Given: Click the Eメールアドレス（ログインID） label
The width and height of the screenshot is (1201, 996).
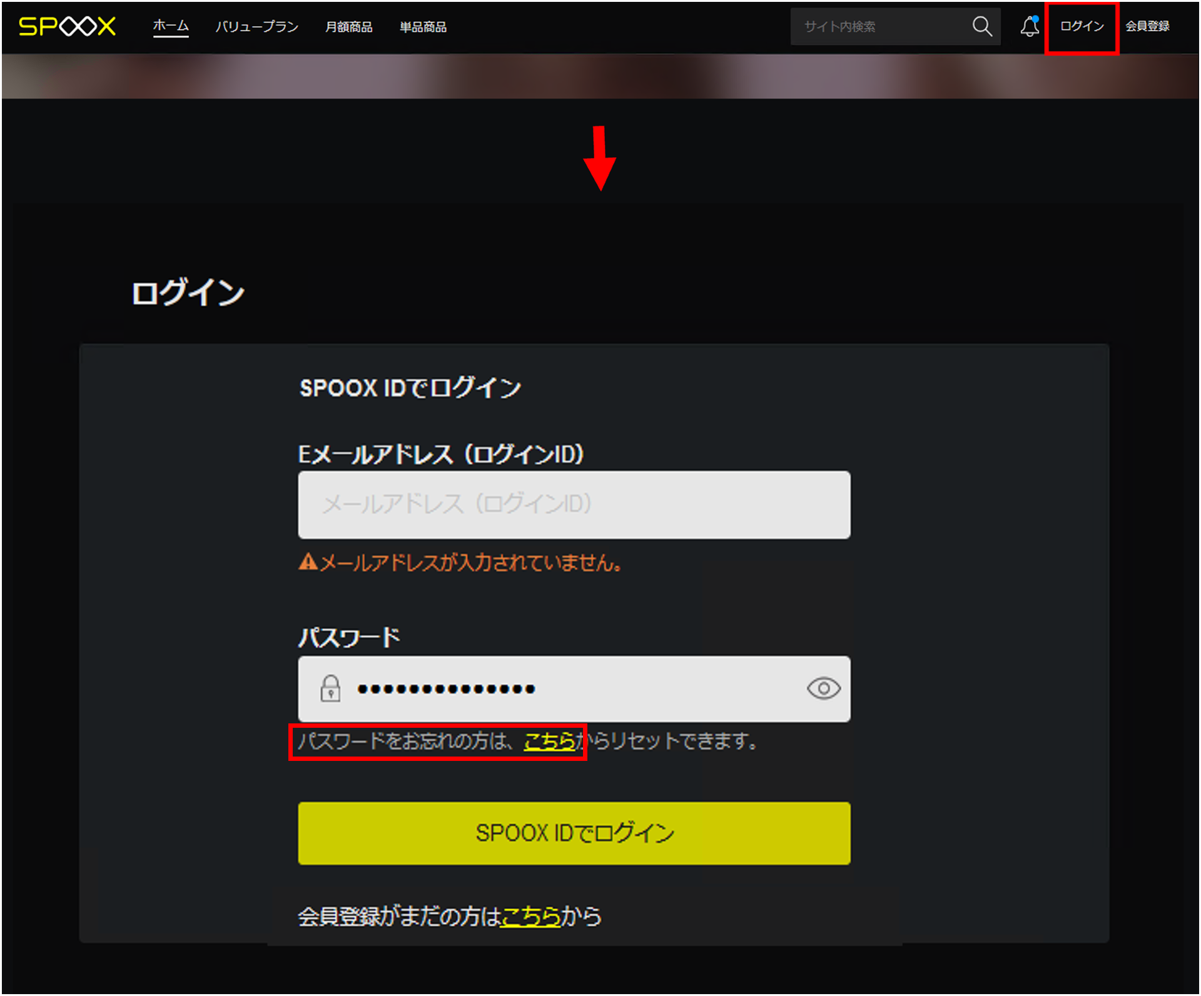Looking at the screenshot, I should 441,455.
